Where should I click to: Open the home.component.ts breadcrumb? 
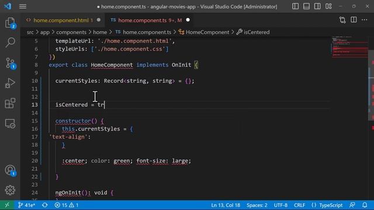[143, 32]
